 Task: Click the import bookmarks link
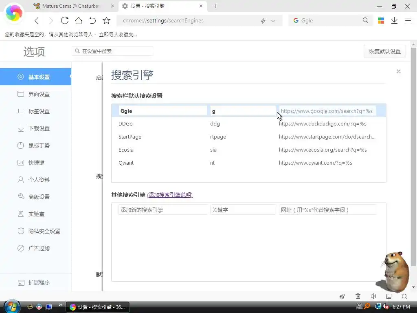click(x=118, y=35)
